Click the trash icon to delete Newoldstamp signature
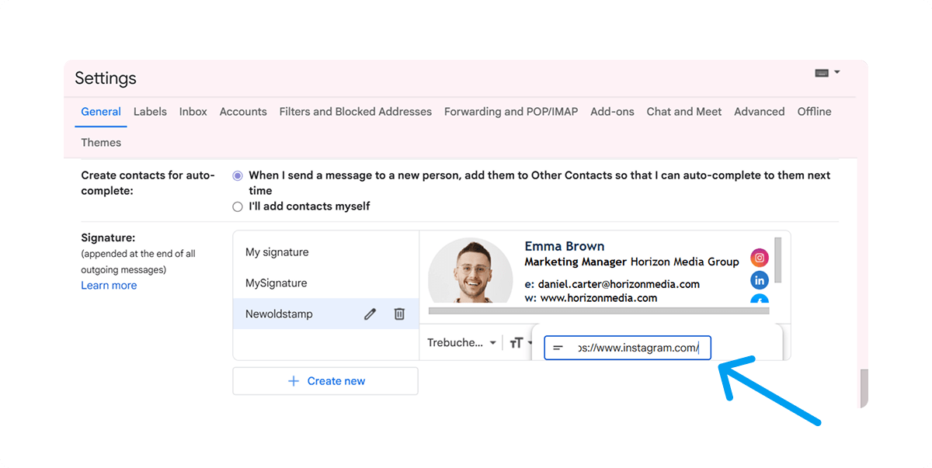Screen dimensions: 932x468 (399, 314)
